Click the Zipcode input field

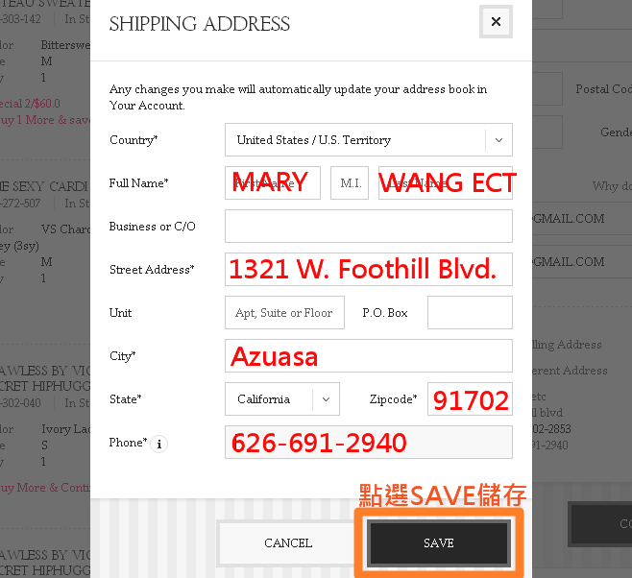click(x=470, y=398)
